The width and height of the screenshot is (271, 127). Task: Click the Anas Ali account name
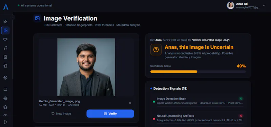(x=242, y=4)
